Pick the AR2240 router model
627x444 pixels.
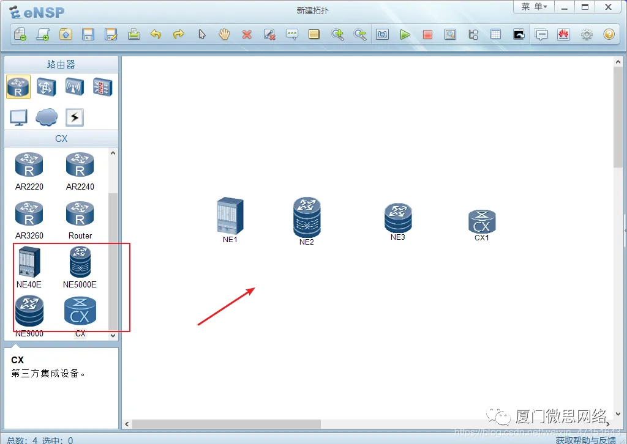tap(80, 171)
